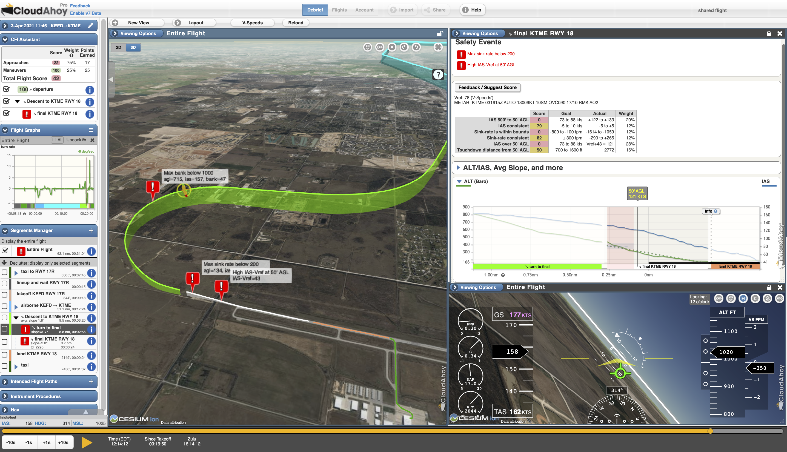Expand the Instrument Procedures panel
Image resolution: width=787 pixels, height=452 pixels.
click(5, 397)
